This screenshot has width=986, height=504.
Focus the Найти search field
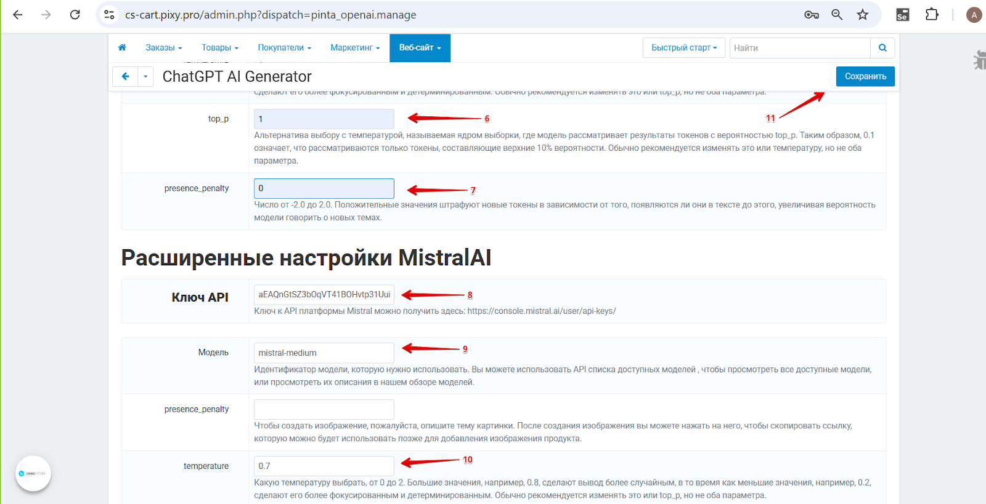800,48
